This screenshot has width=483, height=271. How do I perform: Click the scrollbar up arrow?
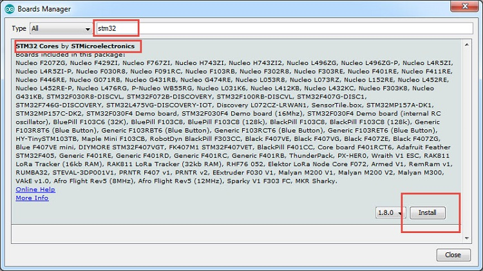click(x=467, y=45)
